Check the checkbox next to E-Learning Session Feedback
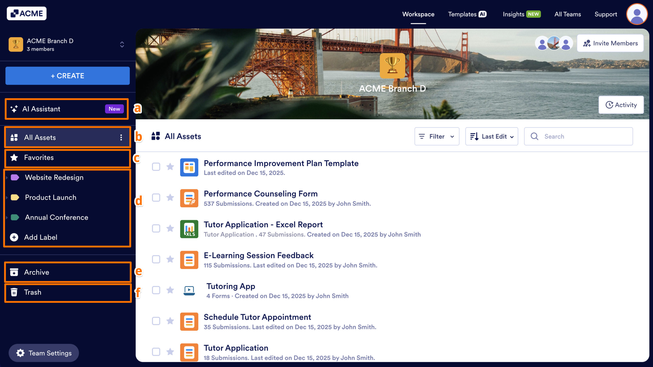This screenshot has width=653, height=367. pos(156,260)
